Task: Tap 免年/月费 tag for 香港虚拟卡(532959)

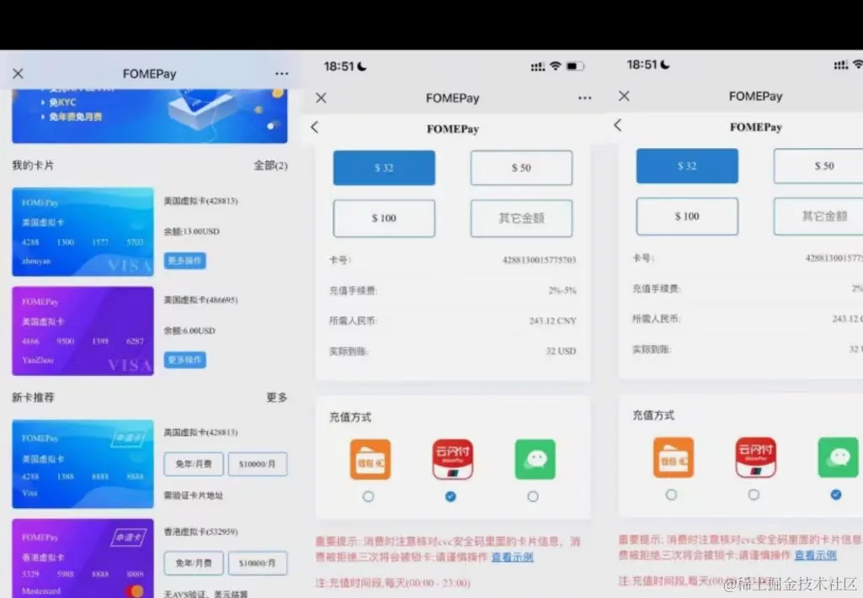Action: [x=194, y=563]
